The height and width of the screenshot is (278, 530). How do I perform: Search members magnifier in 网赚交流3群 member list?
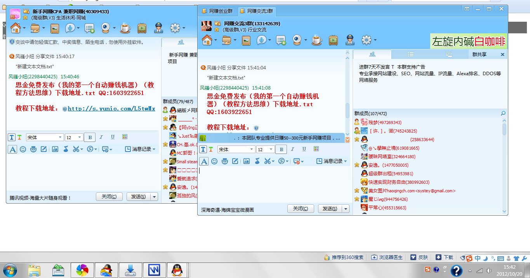[503, 113]
